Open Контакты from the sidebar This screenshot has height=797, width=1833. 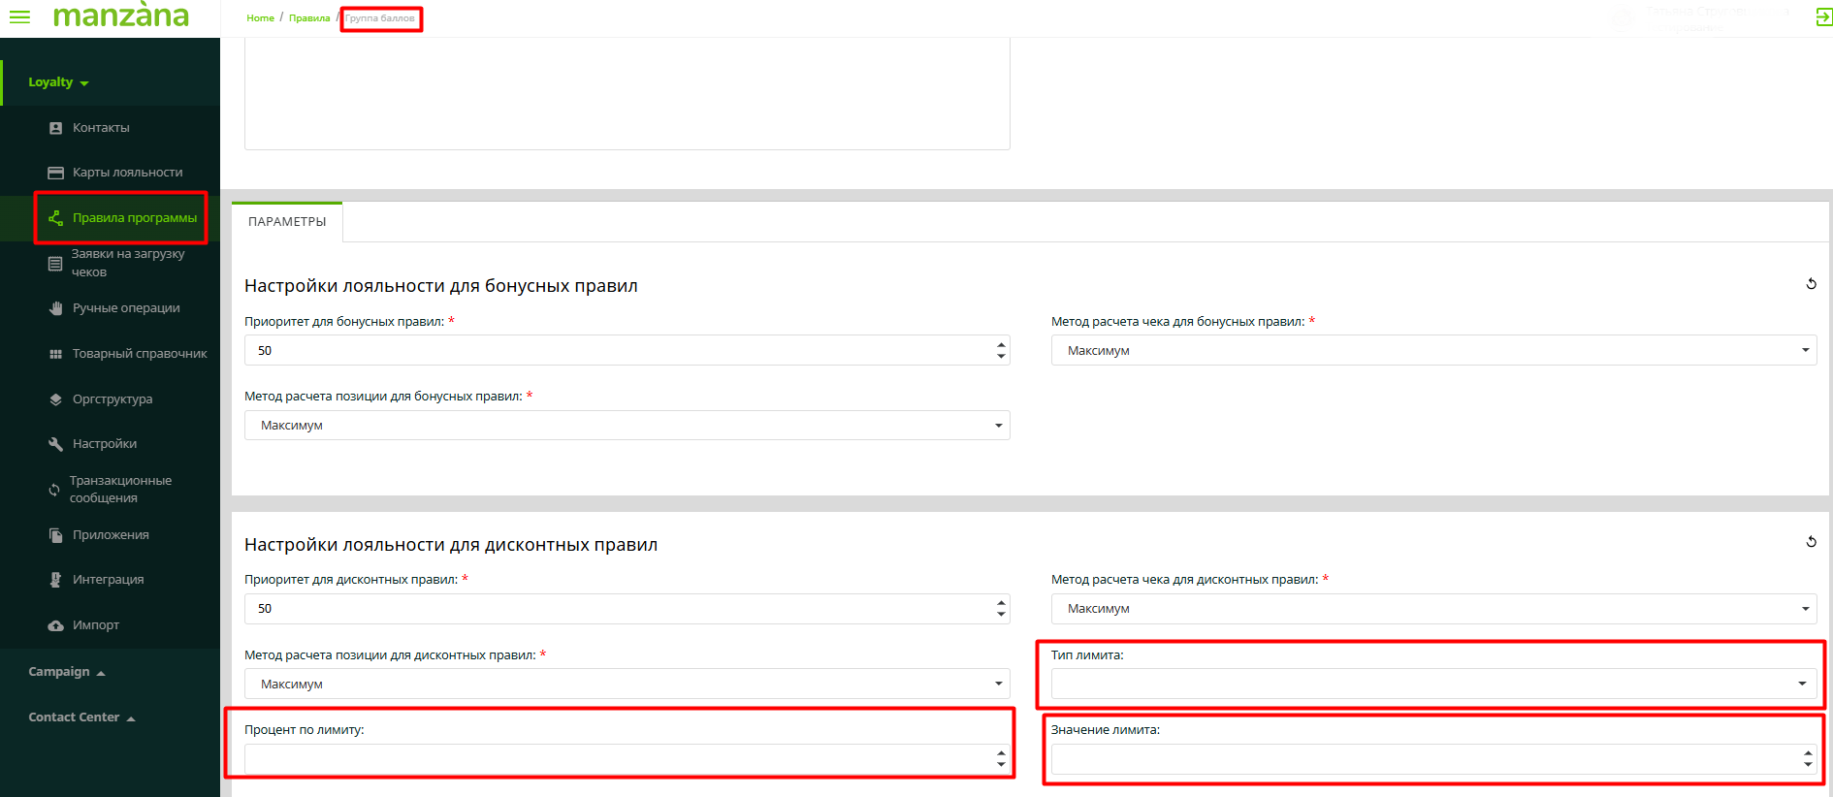[101, 128]
